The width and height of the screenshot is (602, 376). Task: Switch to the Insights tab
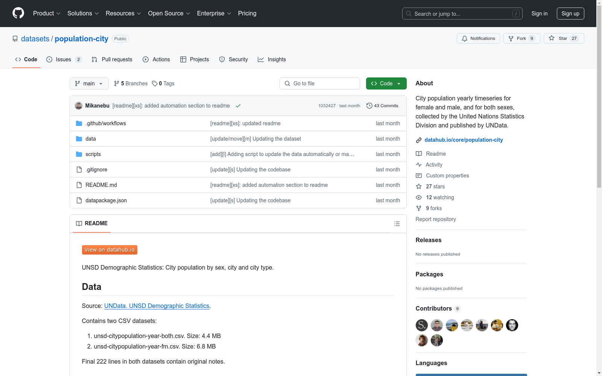coord(272,59)
